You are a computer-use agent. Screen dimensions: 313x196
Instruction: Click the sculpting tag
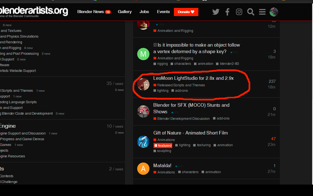click(162, 151)
